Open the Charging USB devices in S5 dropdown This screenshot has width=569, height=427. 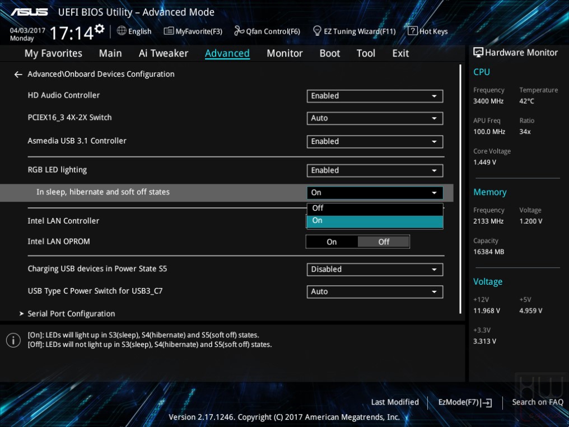(375, 270)
